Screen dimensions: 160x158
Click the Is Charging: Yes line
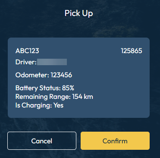39,105
